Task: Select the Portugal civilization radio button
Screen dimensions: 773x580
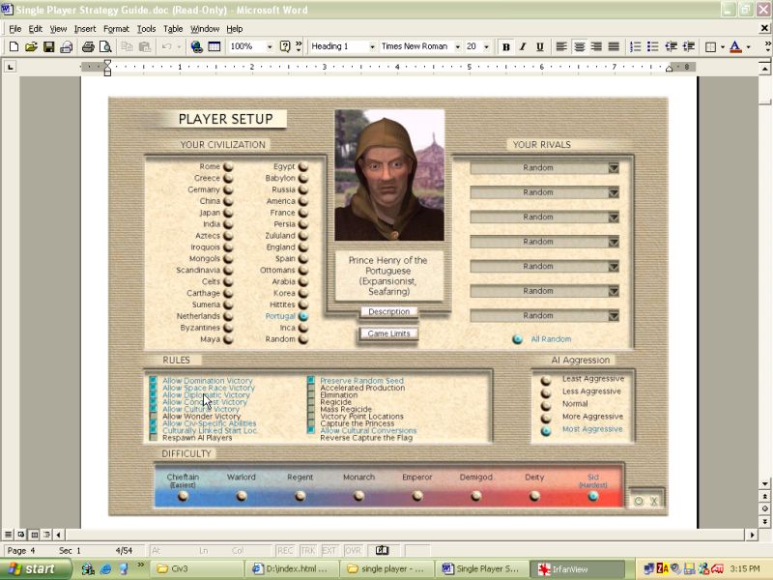Action: [303, 316]
